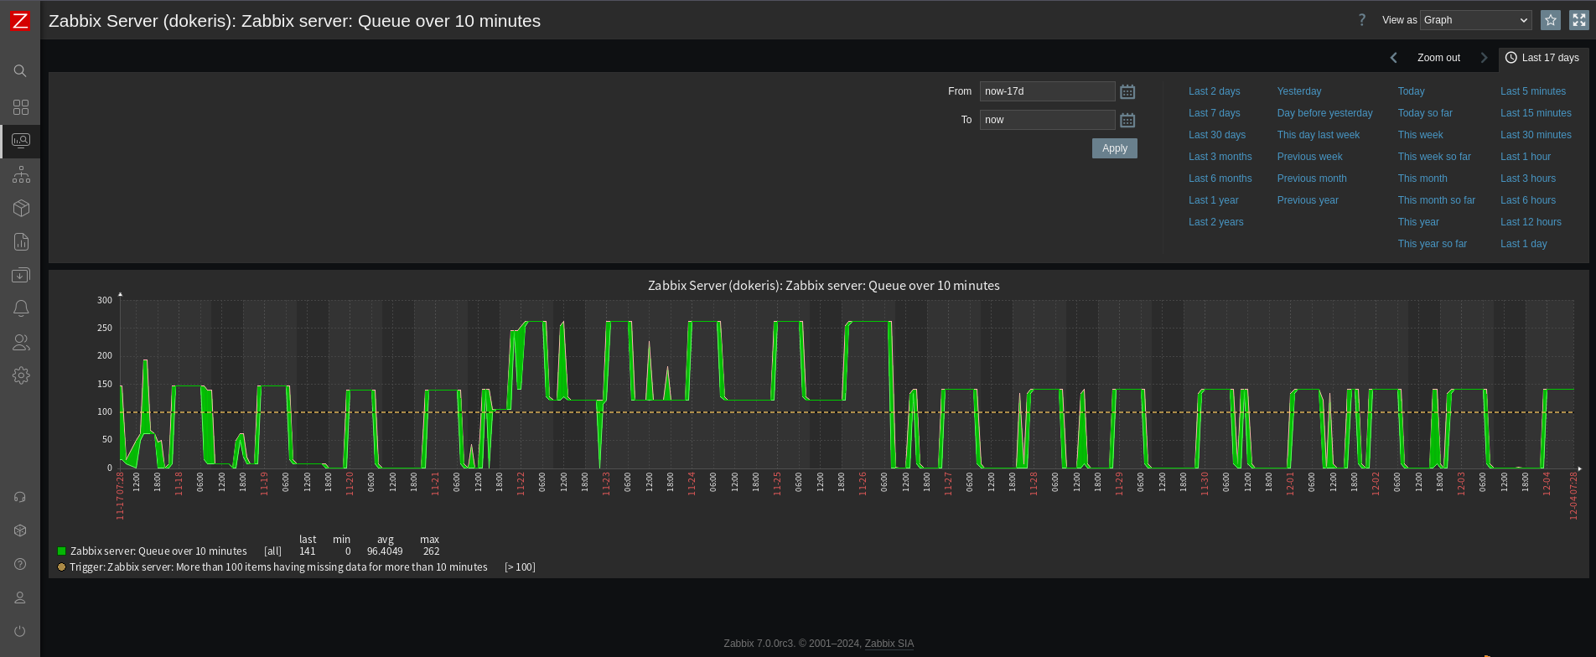Open the help question mark icon
The width and height of the screenshot is (1596, 657).
click(x=1362, y=20)
